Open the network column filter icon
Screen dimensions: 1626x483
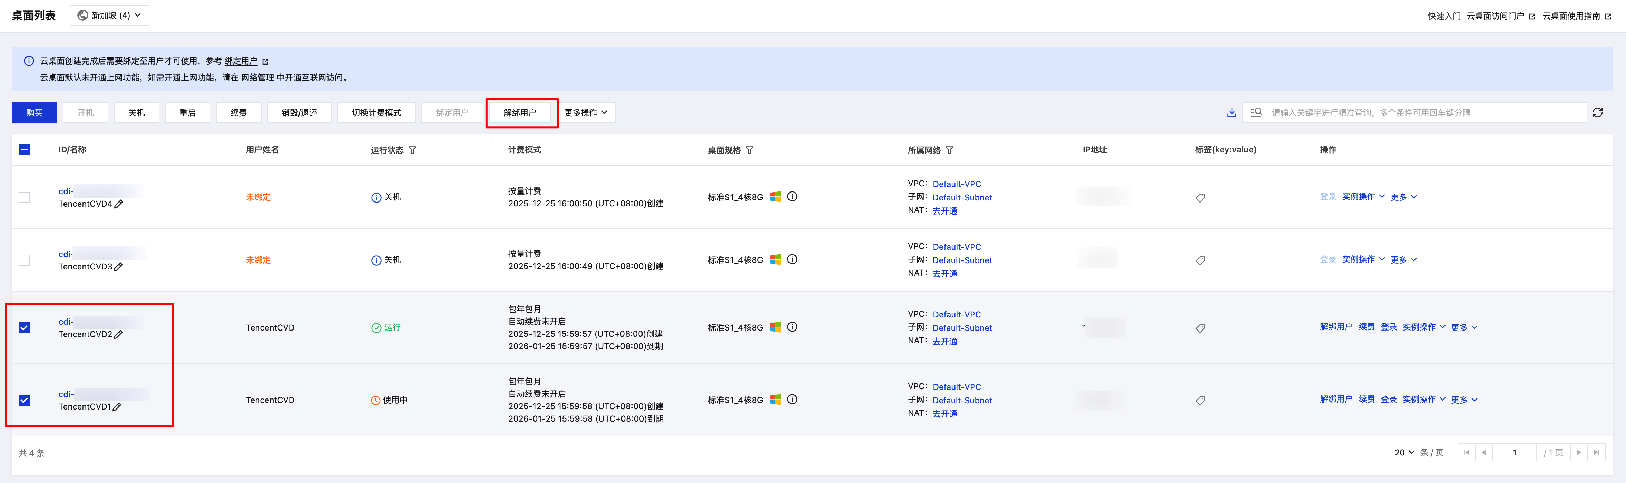coord(949,150)
